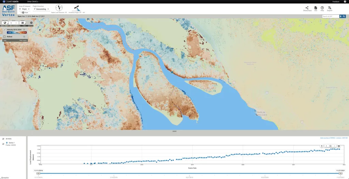The image size is (349, 179).
Task: Open the DISP-S1 link above the chart
Action: 345,138
